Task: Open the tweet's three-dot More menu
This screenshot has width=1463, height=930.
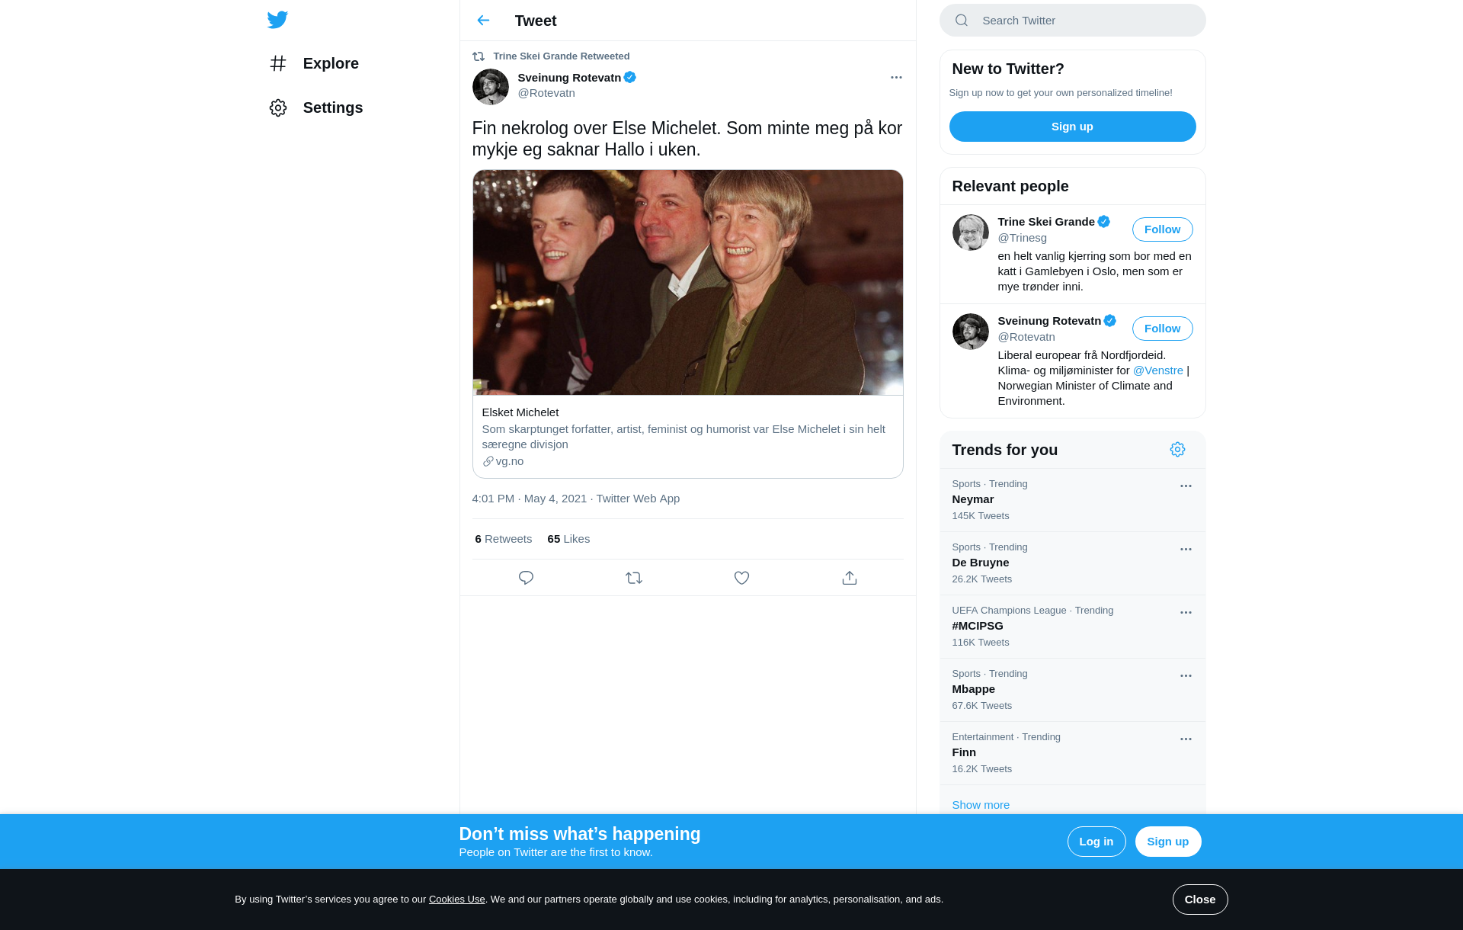Action: (x=896, y=78)
